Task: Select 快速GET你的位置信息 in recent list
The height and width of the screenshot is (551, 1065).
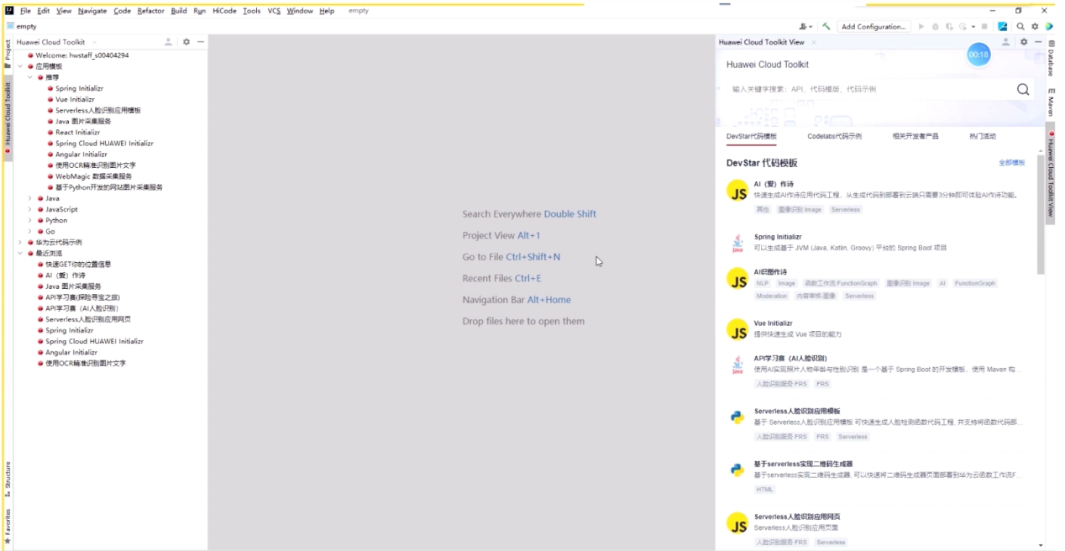Action: 78,264
